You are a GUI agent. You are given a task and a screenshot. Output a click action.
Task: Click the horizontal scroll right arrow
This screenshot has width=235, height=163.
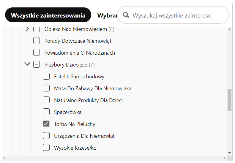coord(225,158)
